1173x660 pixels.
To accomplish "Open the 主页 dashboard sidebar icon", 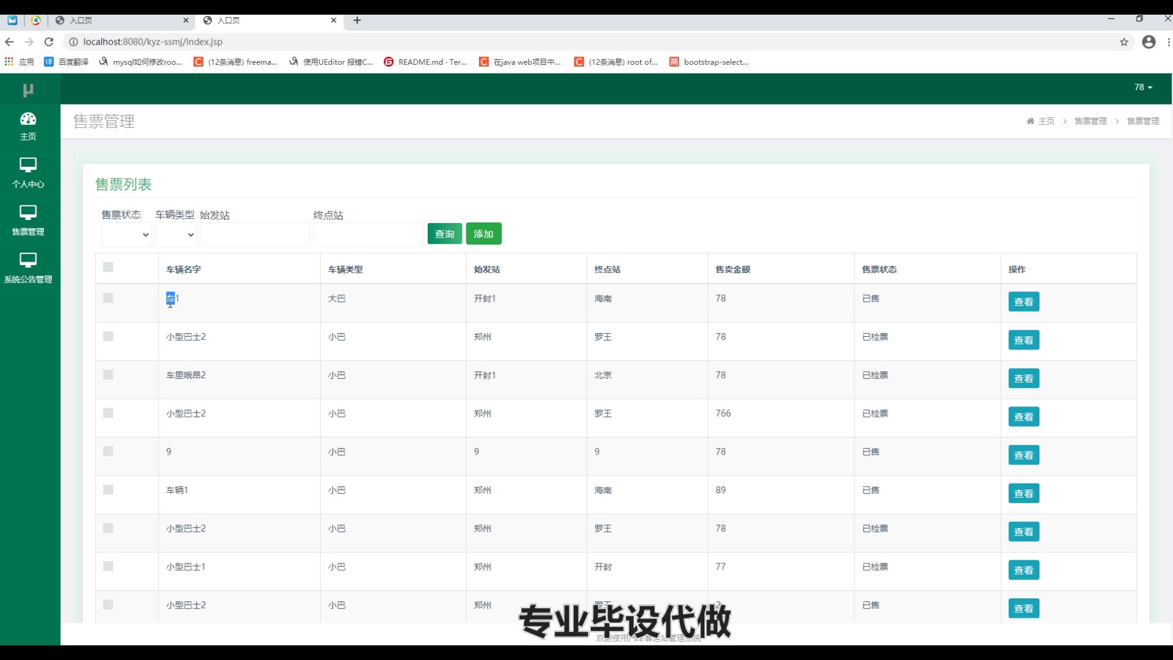I will pyautogui.click(x=28, y=127).
